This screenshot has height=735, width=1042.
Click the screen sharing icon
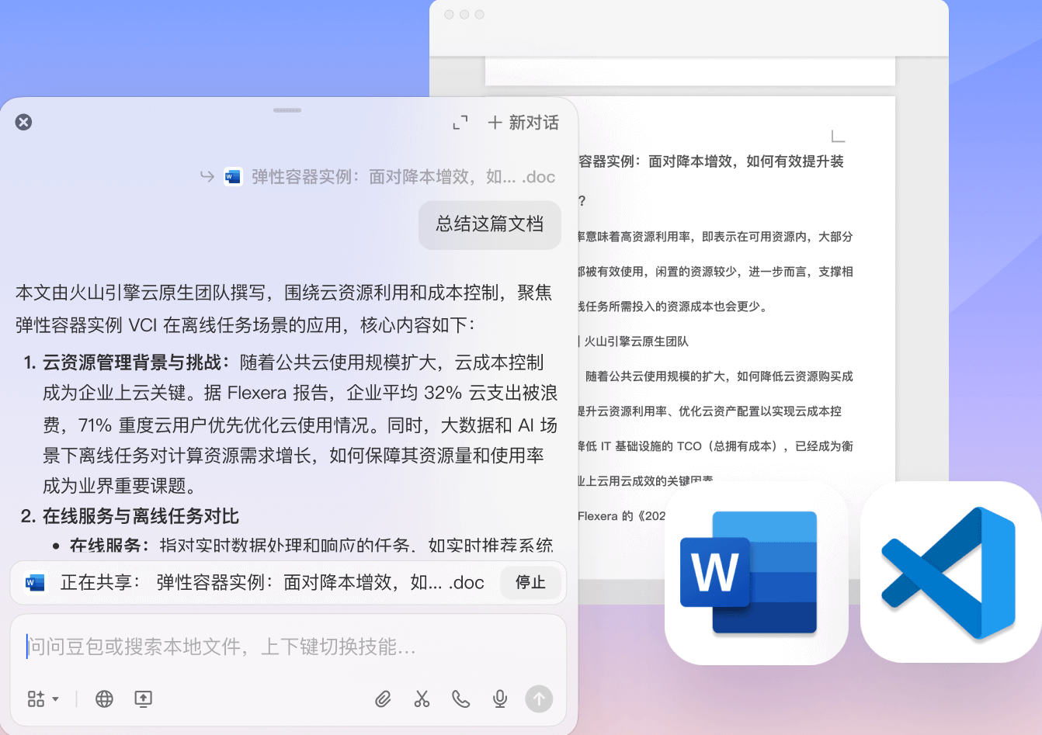pos(143,699)
